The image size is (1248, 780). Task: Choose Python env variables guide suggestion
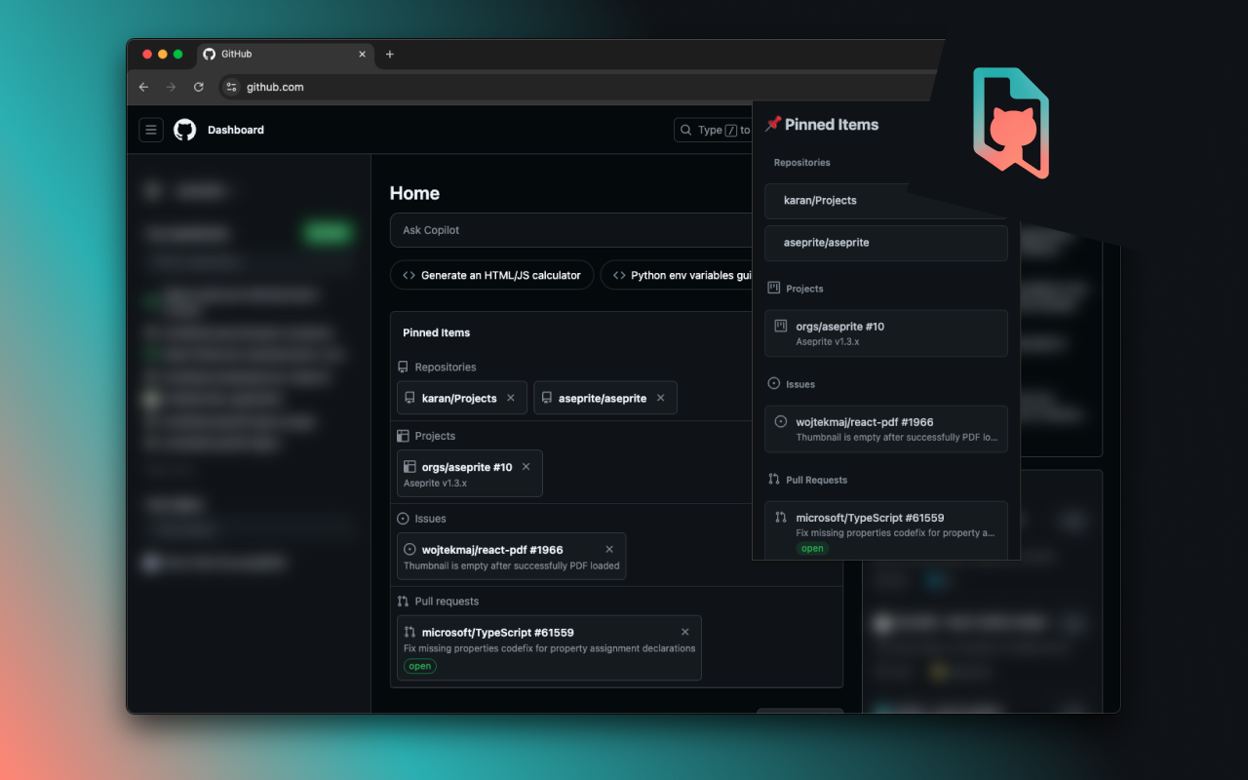677,275
